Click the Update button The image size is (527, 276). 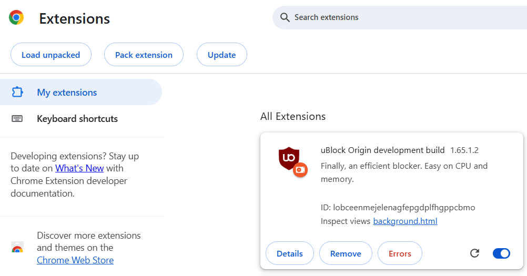[222, 54]
